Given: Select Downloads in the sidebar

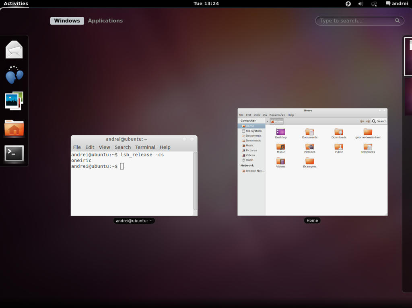Looking at the screenshot, I should [x=251, y=141].
